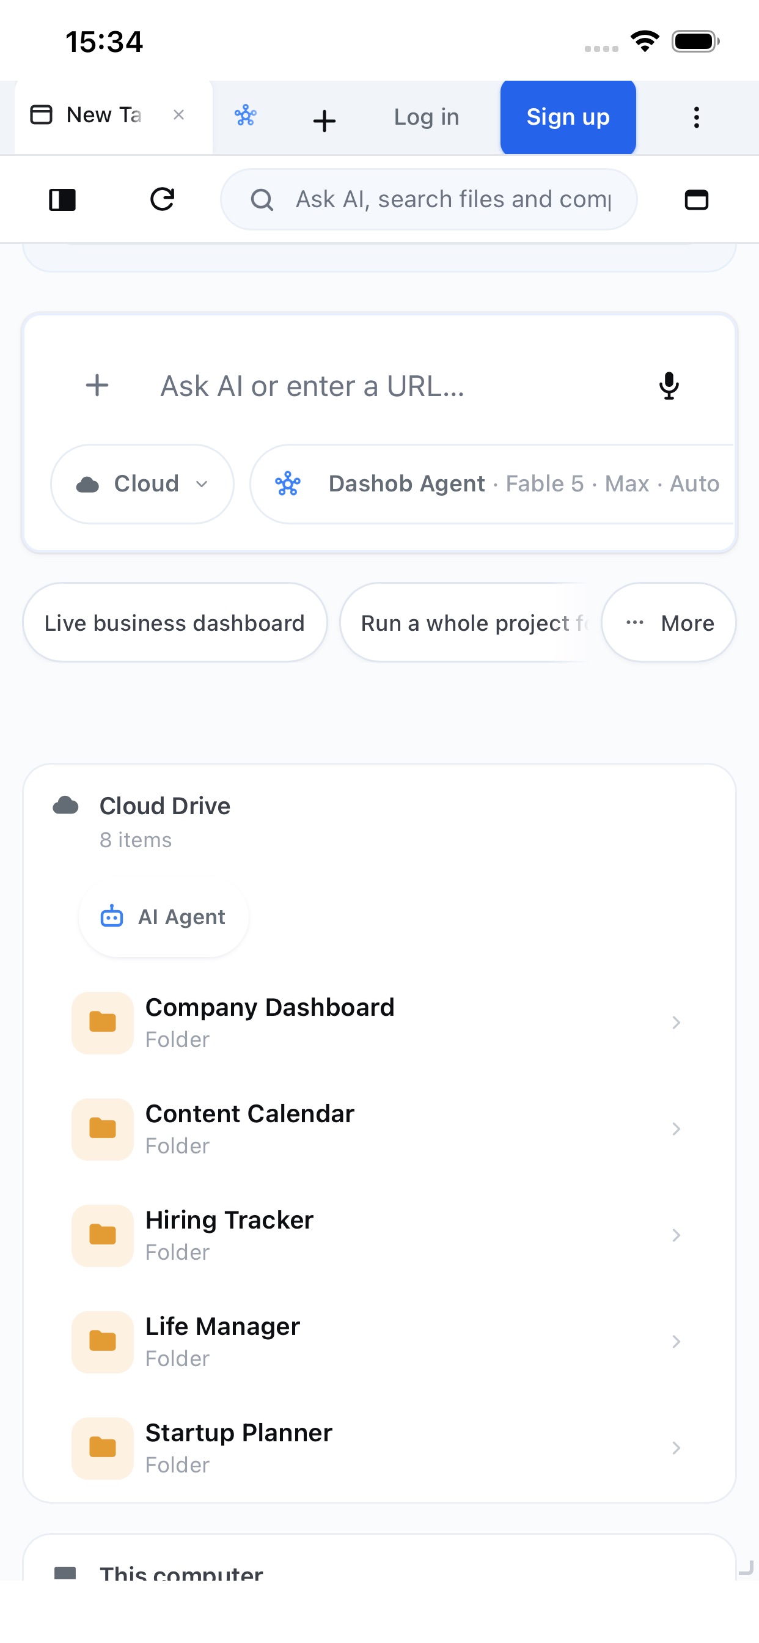The height and width of the screenshot is (1643, 759).
Task: Focus the Ask AI search files field
Action: tap(428, 200)
